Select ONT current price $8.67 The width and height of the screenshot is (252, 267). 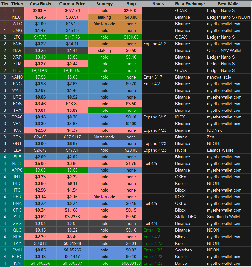click(72, 143)
